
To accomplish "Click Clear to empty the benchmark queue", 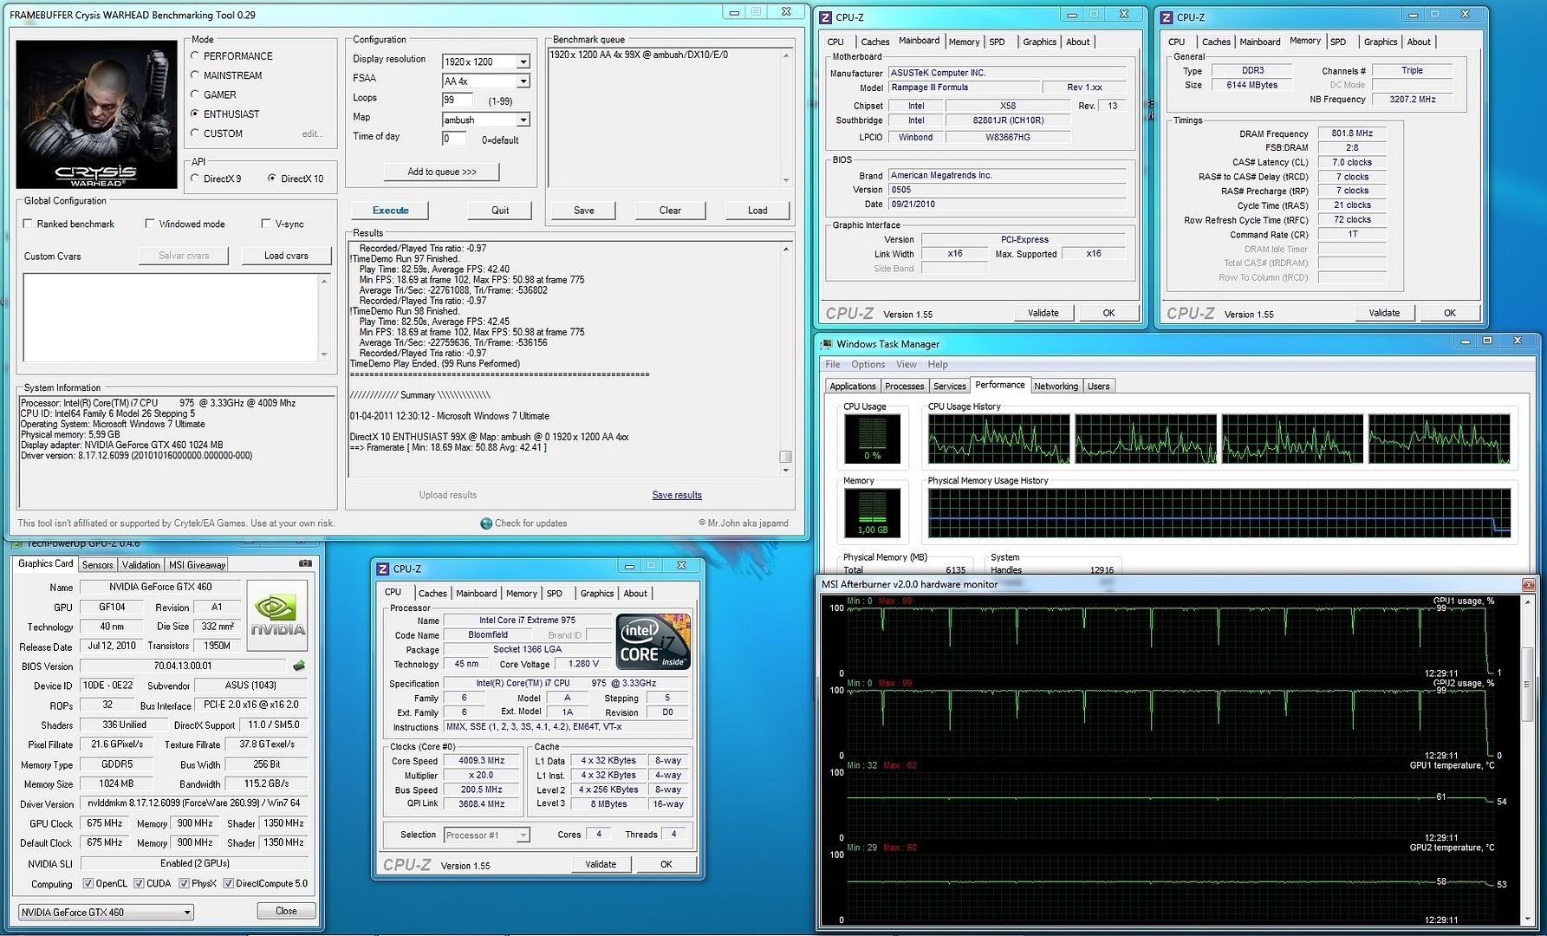I will click(670, 211).
